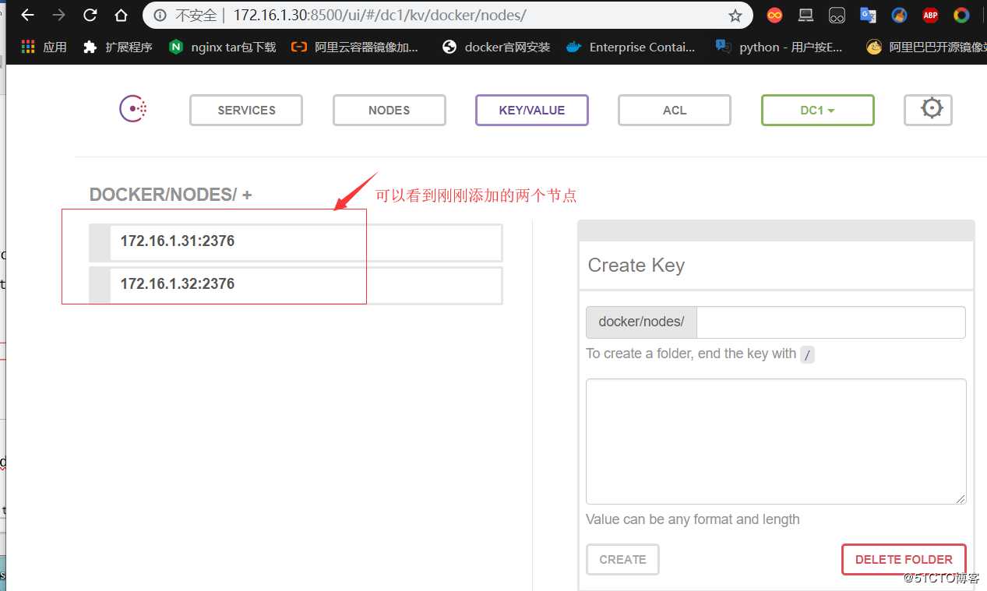Click the Consul logo icon
987x591 pixels.
(x=133, y=109)
